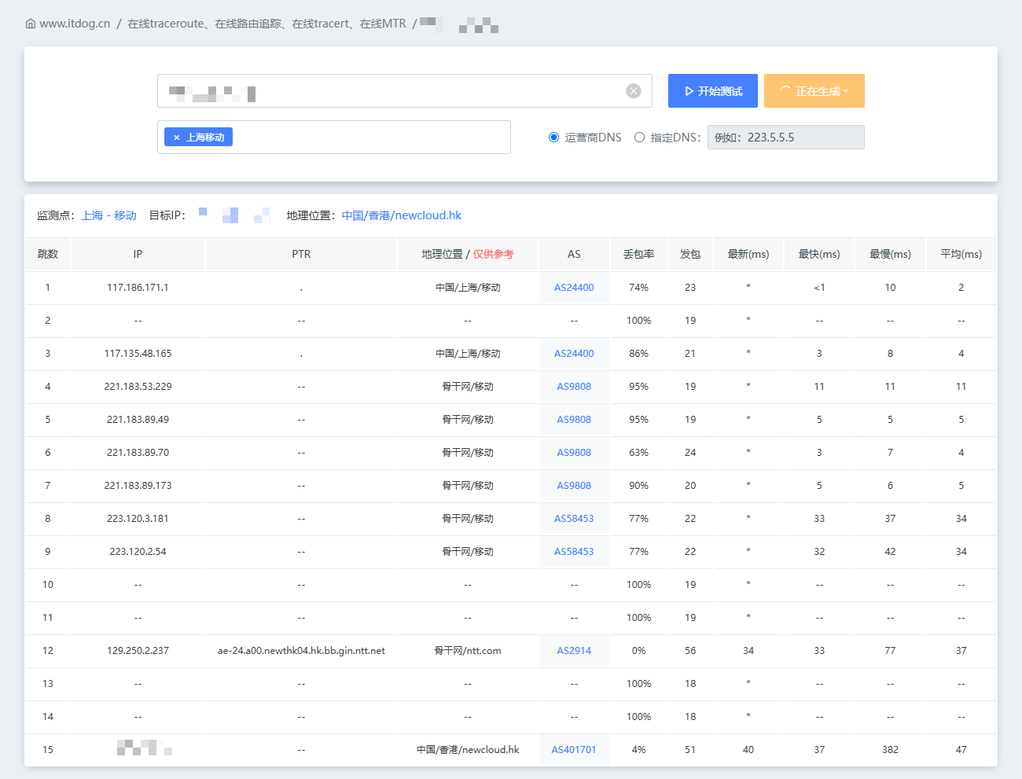Image resolution: width=1022 pixels, height=779 pixels.
Task: Click the home icon in the breadcrumb
Action: (x=31, y=24)
